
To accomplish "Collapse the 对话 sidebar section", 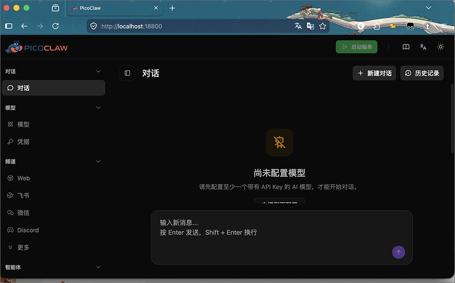I will click(x=98, y=71).
